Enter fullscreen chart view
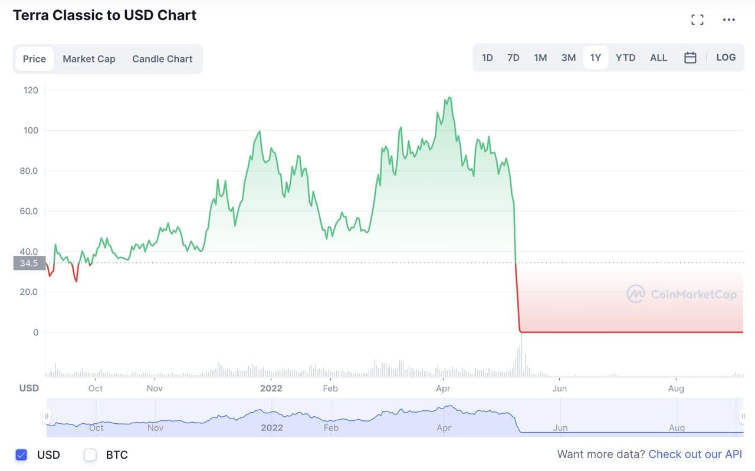The height and width of the screenshot is (471, 755). [x=697, y=19]
